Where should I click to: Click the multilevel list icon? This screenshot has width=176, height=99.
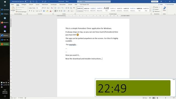[x=62, y=8]
